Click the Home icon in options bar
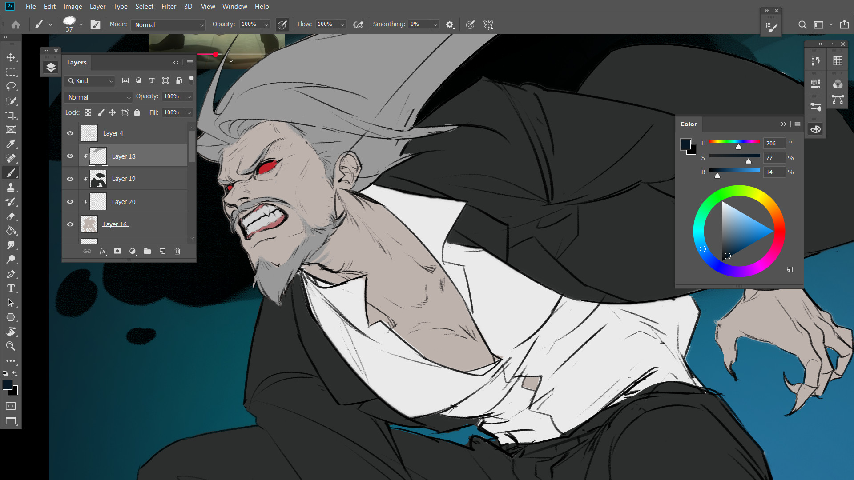 [16, 25]
